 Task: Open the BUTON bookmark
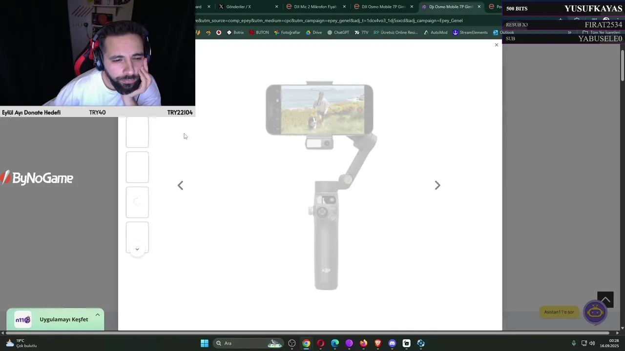pos(259,33)
